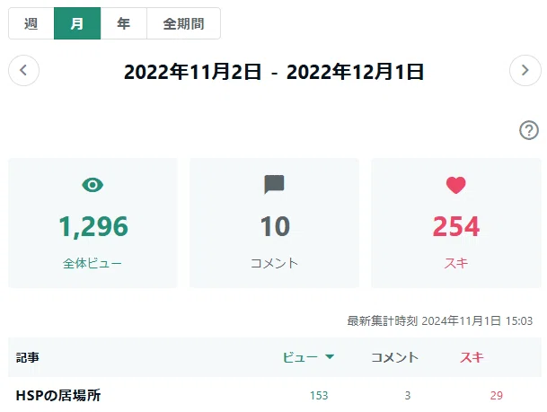
Task: Open the help question mark icon
Action: [529, 130]
